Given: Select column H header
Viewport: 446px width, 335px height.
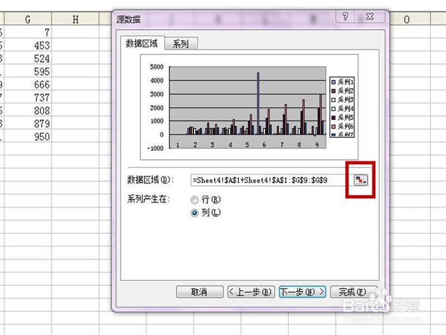Looking at the screenshot, I should [x=75, y=19].
